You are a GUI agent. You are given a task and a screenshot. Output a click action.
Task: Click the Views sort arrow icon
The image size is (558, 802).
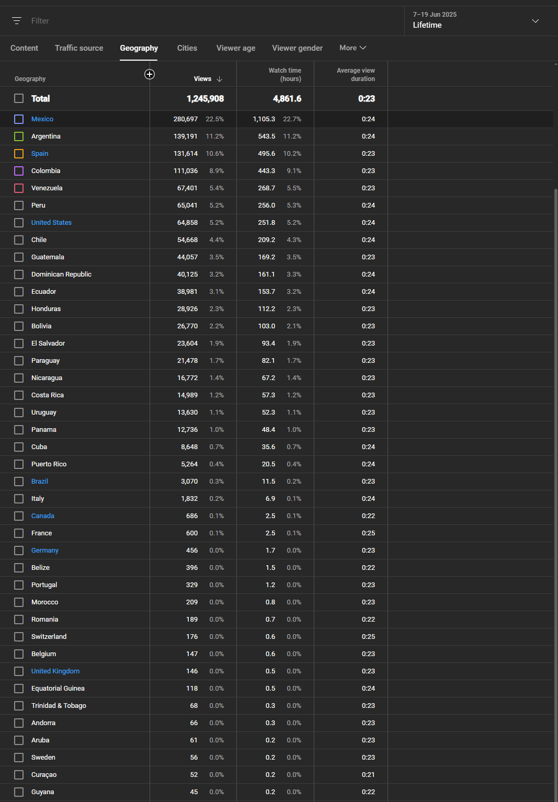tap(220, 79)
